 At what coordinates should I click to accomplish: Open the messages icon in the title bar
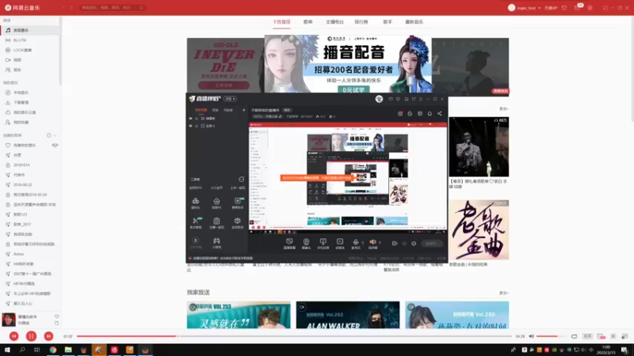click(x=578, y=8)
